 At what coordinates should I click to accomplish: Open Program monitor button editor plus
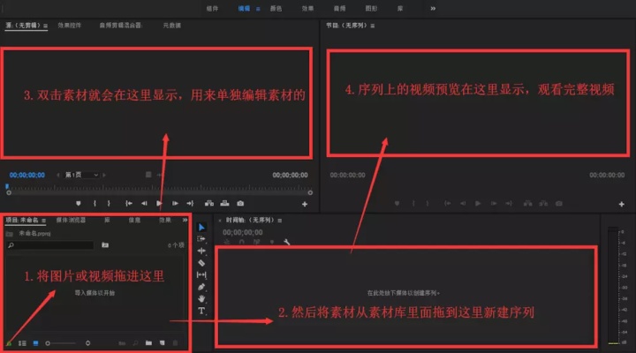621,204
